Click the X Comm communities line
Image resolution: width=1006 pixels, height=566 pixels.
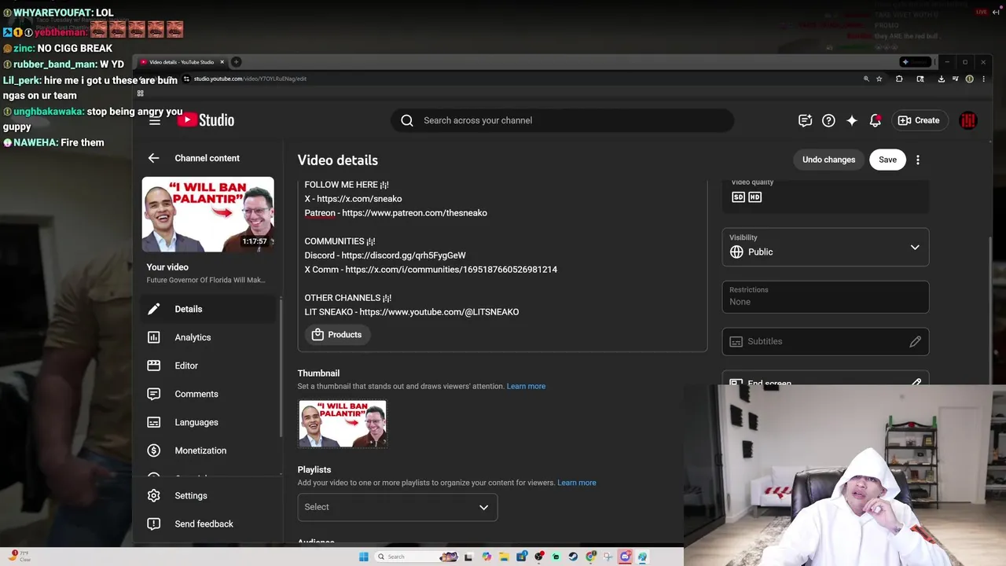pyautogui.click(x=431, y=270)
